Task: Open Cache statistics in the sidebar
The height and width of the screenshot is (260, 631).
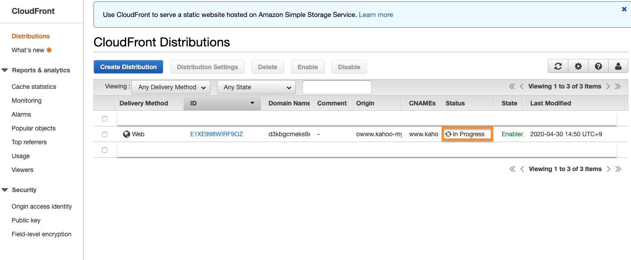Action: (x=34, y=87)
